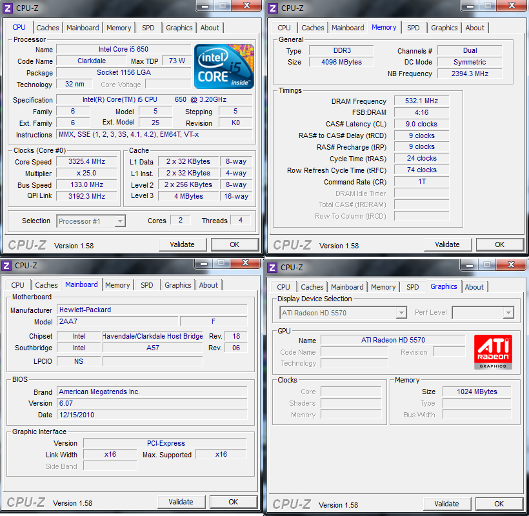Click the memory Type value DDR3
This screenshot has width=529, height=516.
[x=341, y=50]
